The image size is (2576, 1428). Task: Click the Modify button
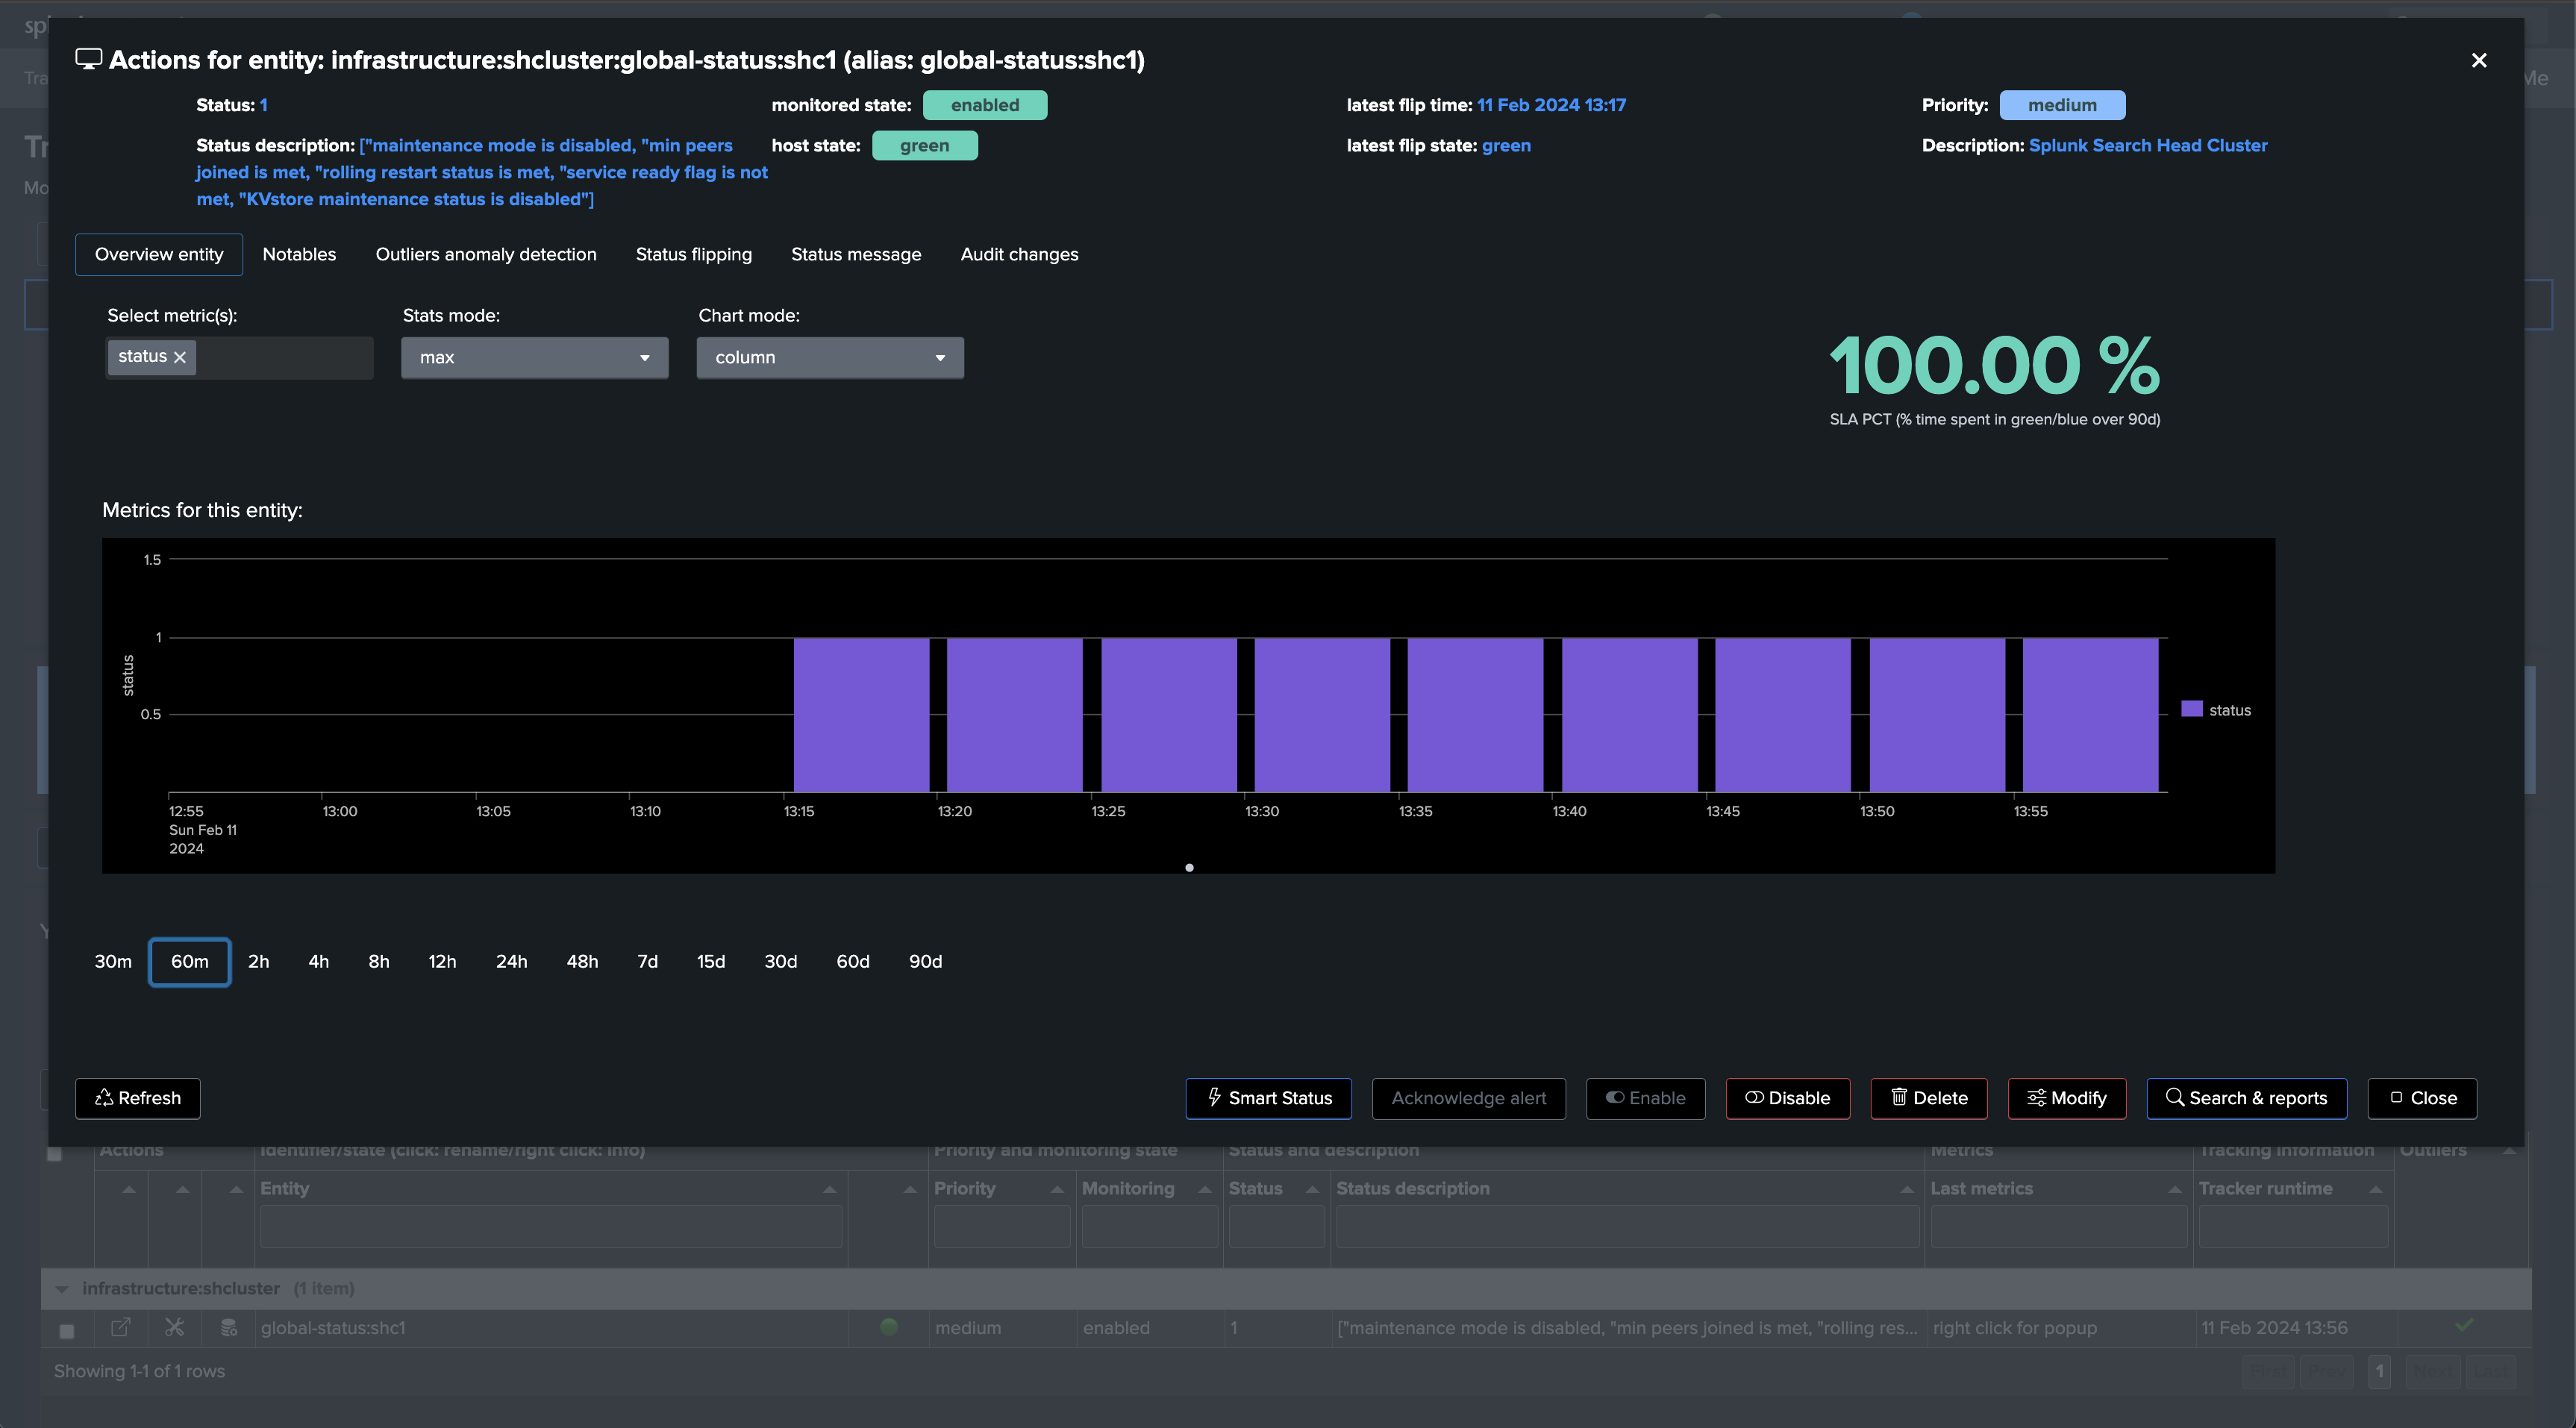click(x=2066, y=1098)
